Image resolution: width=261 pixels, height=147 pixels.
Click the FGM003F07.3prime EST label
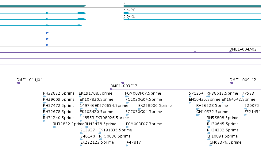pos(144,124)
